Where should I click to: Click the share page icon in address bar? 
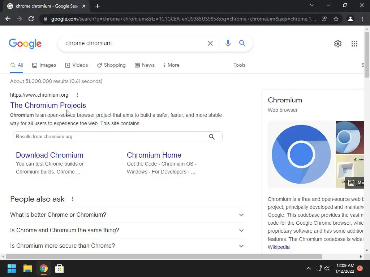[x=324, y=19]
